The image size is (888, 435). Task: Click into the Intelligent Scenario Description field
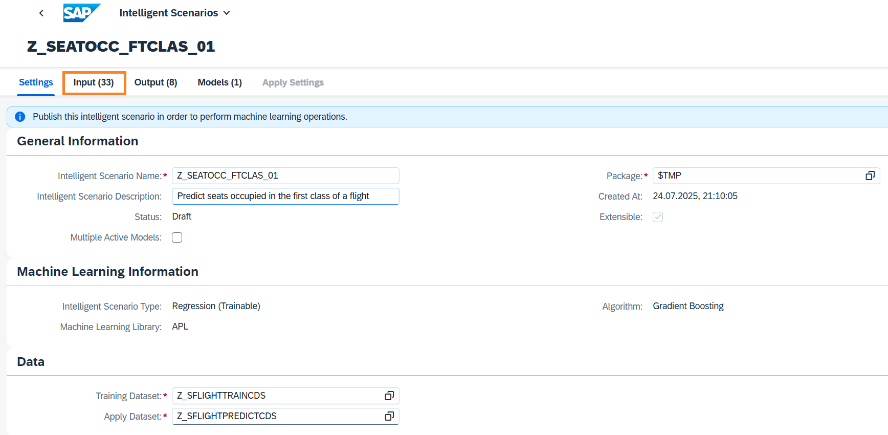point(285,196)
